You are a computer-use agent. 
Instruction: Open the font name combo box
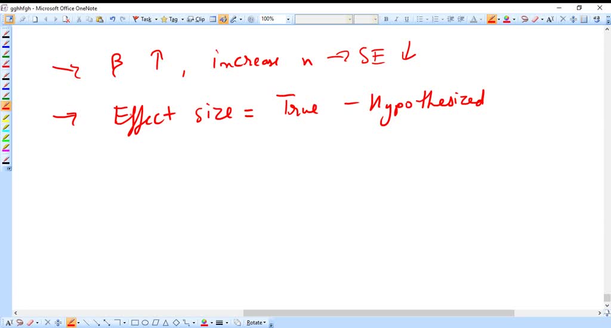(x=323, y=19)
